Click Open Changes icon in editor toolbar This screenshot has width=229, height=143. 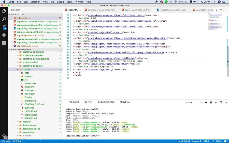(216, 10)
